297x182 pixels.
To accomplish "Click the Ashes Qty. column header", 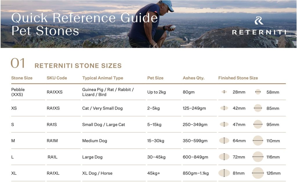I will (193, 78).
